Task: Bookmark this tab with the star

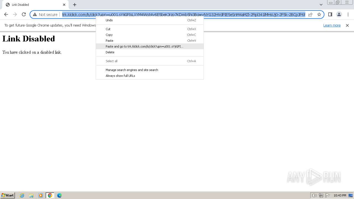Action: click(x=319, y=14)
